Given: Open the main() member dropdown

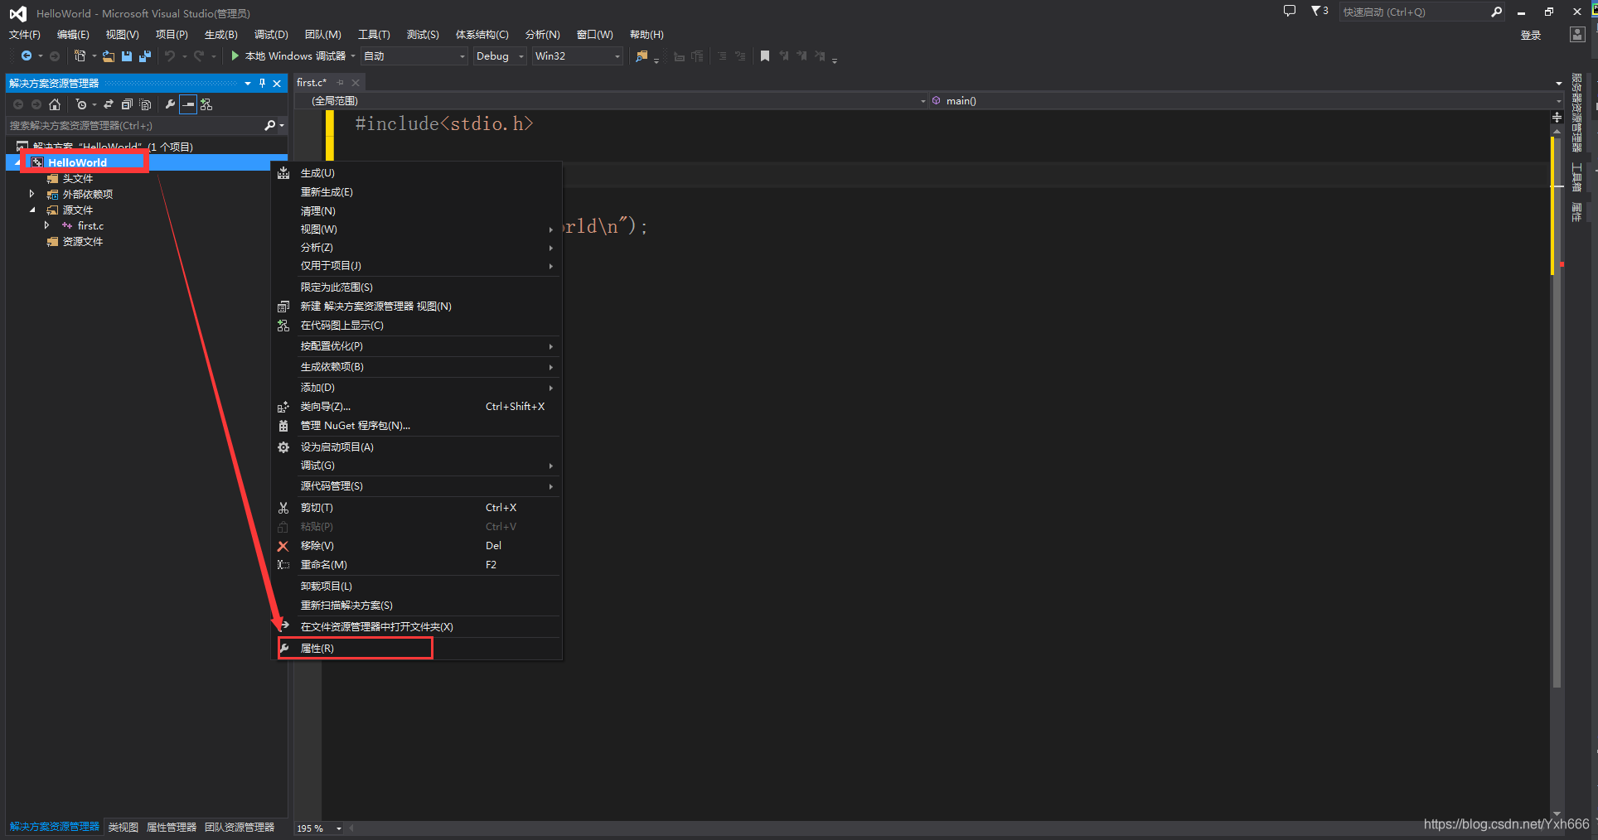Looking at the screenshot, I should coord(1247,100).
